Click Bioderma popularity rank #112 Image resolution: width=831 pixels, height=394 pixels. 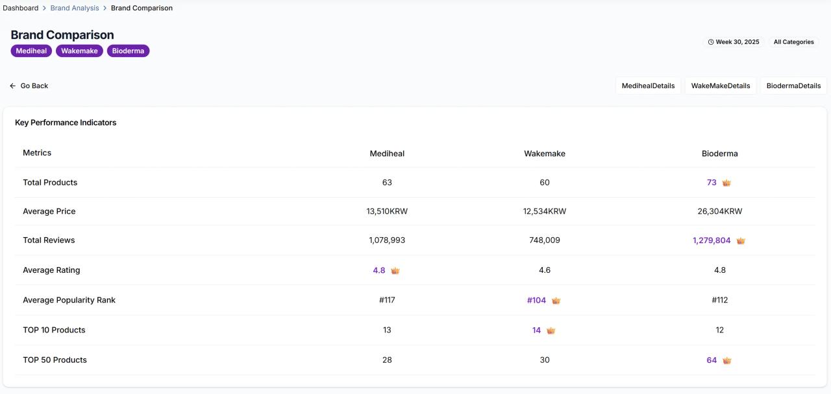pyautogui.click(x=720, y=300)
